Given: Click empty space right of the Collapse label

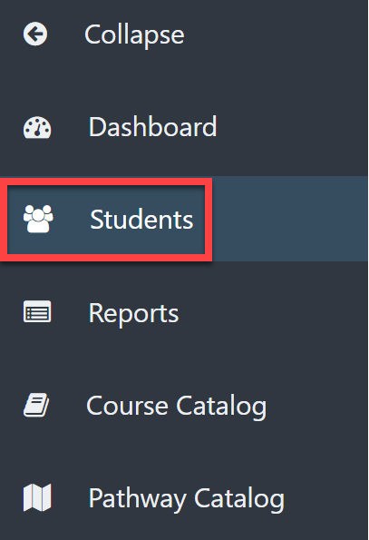Looking at the screenshot, I should [277, 34].
